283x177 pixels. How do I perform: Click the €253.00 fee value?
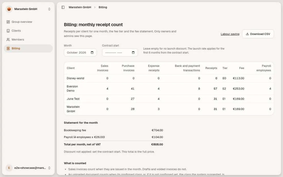(238, 89)
